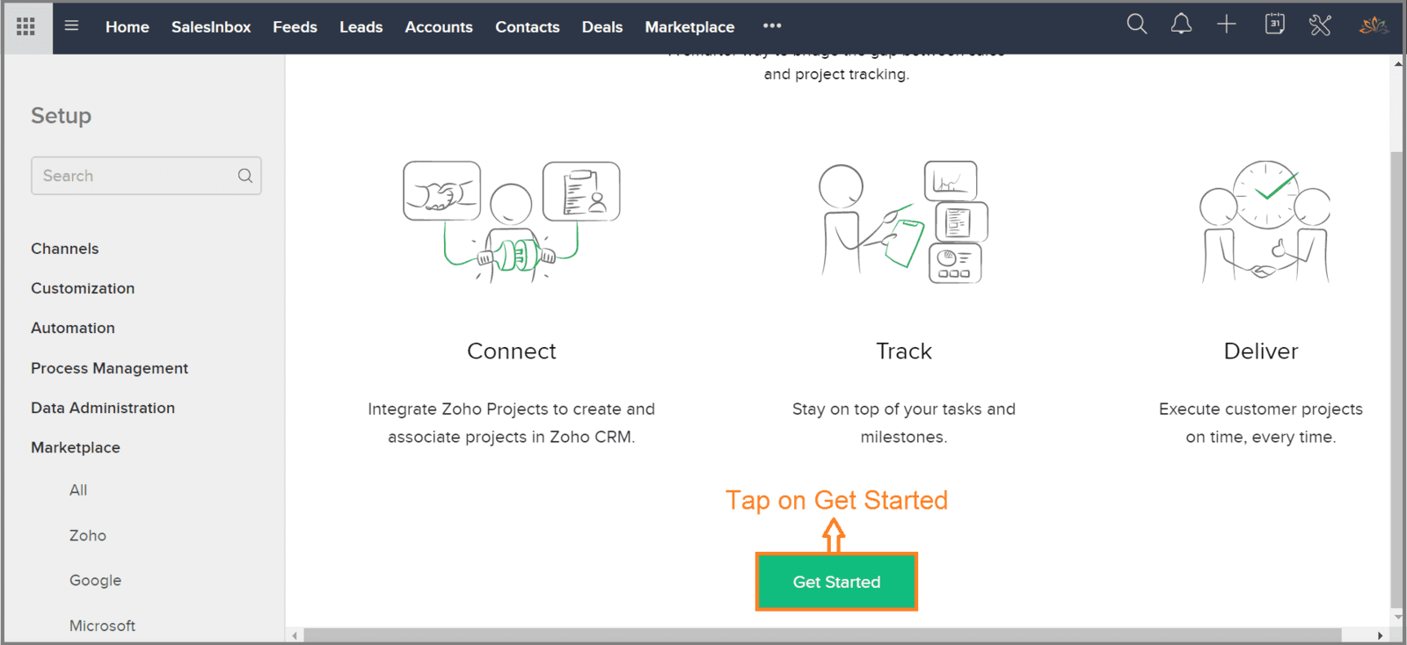Click the horizontal scrollbar thumb
The width and height of the screenshot is (1407, 645).
point(822,635)
